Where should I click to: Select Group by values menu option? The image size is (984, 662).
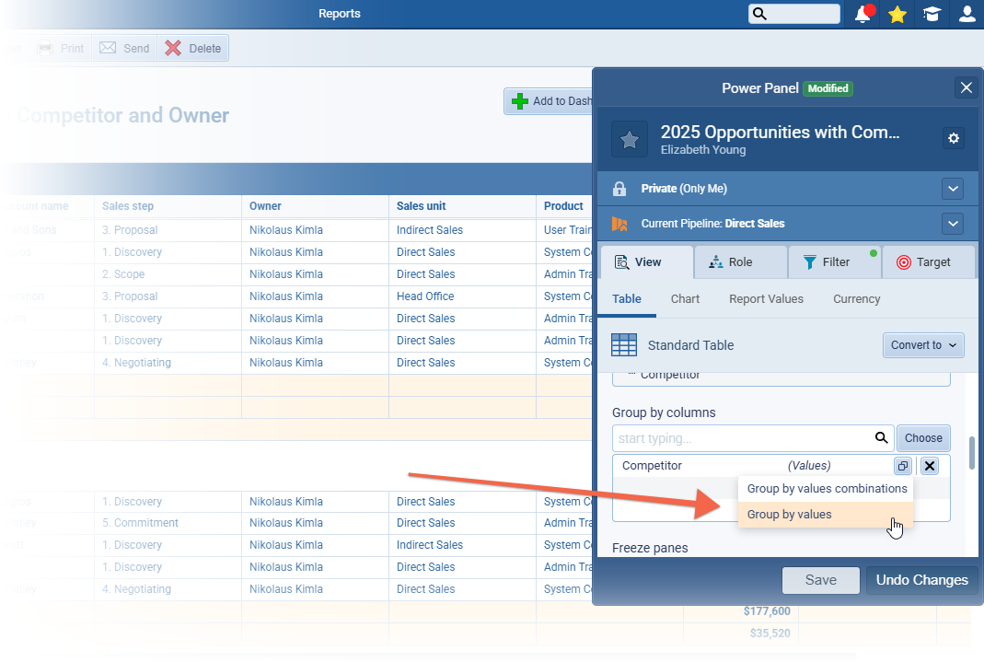[789, 515]
